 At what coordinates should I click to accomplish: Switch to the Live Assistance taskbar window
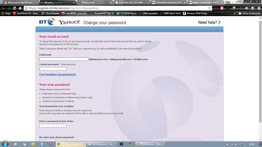pyautogui.click(x=101, y=144)
